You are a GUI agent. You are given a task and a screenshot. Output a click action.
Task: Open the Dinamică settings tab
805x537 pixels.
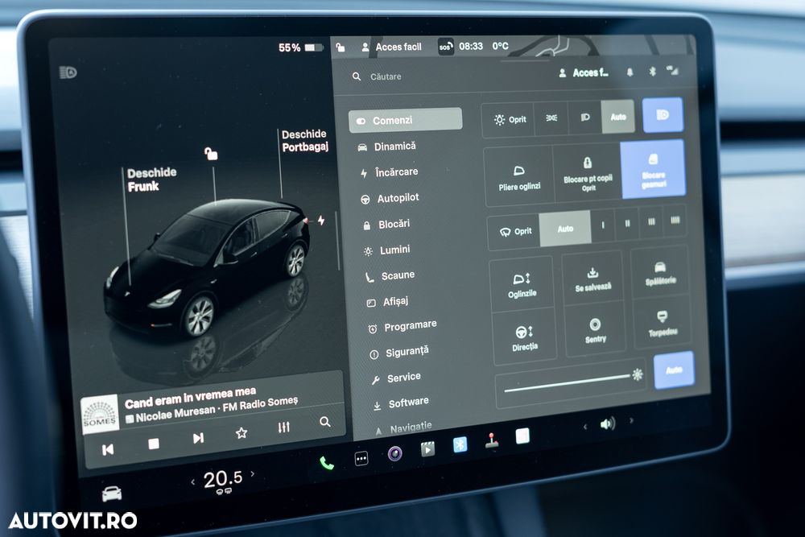click(387, 147)
